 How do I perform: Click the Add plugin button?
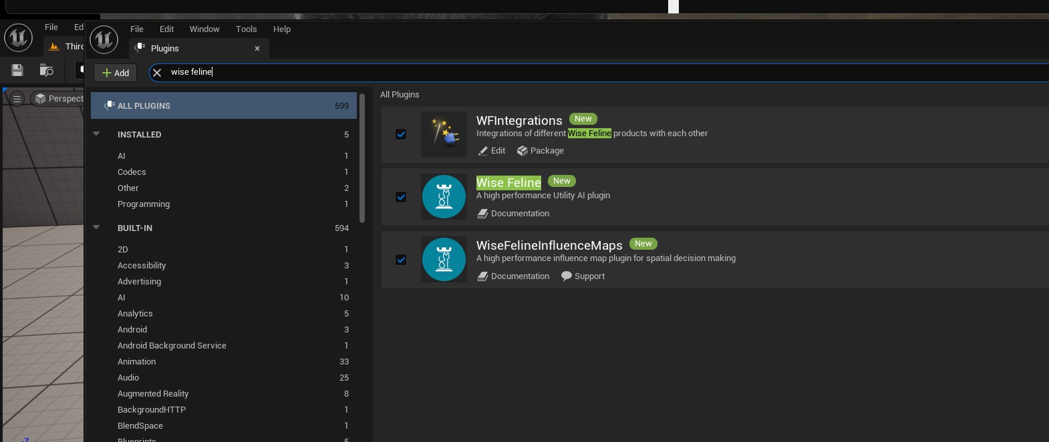click(116, 73)
